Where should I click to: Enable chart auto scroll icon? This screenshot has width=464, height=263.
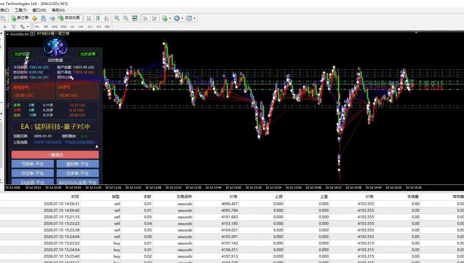pyautogui.click(x=145, y=18)
